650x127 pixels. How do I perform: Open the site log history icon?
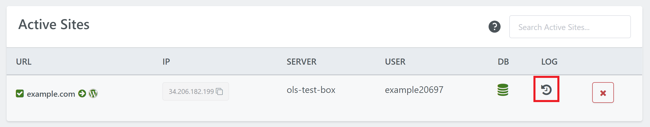pos(546,90)
